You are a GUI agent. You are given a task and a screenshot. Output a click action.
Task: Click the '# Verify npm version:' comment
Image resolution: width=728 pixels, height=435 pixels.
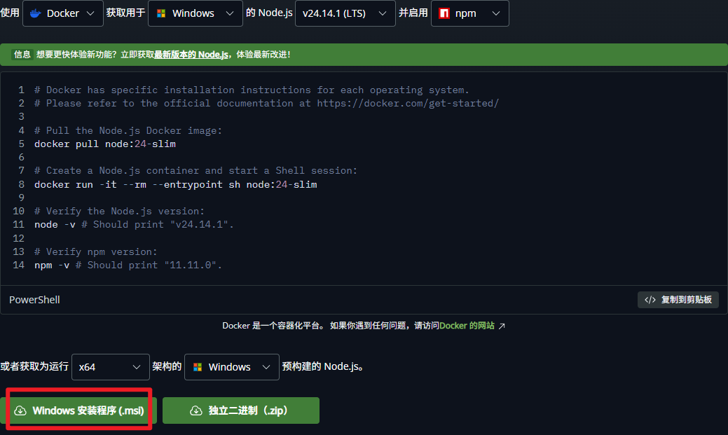pyautogui.click(x=96, y=251)
